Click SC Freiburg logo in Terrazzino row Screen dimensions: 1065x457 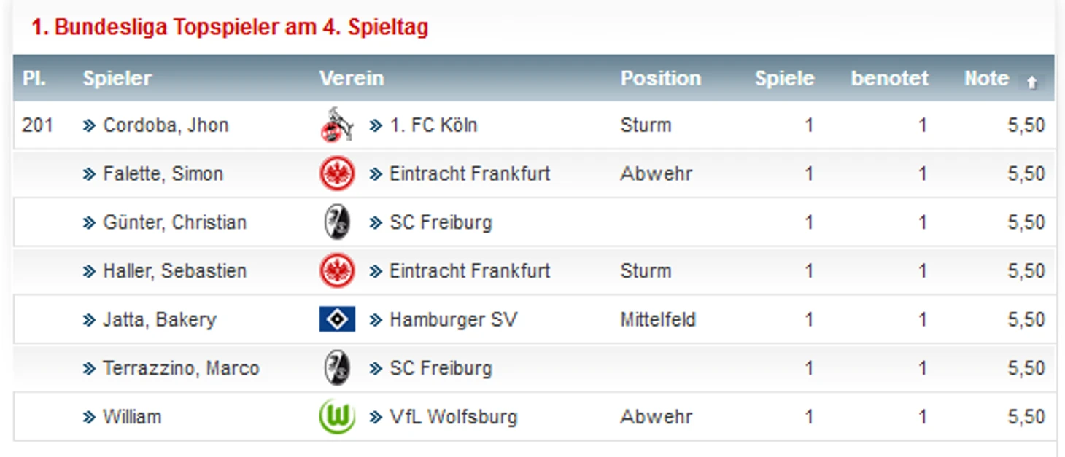[x=337, y=368]
